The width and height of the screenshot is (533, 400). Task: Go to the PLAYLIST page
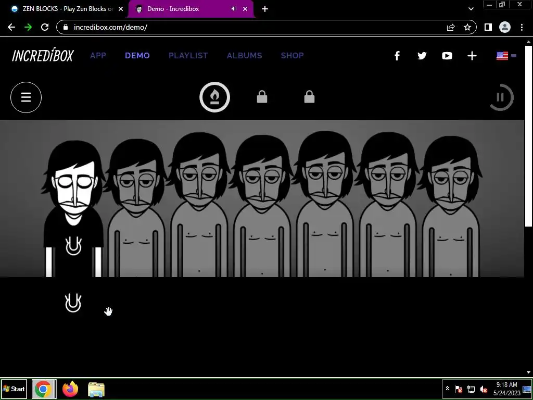pyautogui.click(x=188, y=55)
